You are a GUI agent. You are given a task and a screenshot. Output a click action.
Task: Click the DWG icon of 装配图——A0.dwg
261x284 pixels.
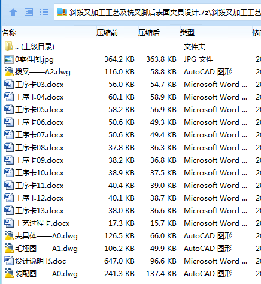(9, 273)
